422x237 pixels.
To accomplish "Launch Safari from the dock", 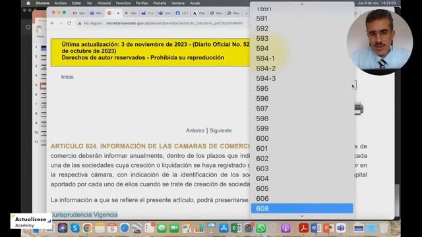I will [125, 228].
